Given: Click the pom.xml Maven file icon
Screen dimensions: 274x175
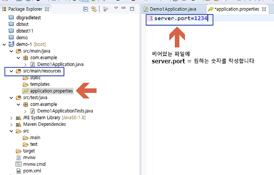Looking at the screenshot, I should [19, 171].
